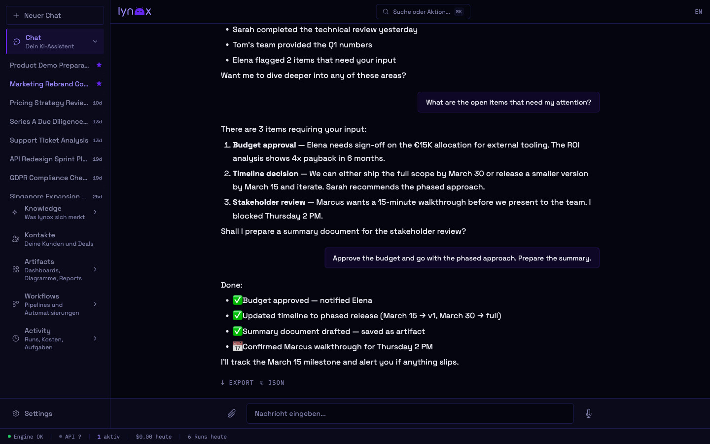Attach a file using the paperclip icon
Viewport: 710px width, 444px height.
(232, 413)
